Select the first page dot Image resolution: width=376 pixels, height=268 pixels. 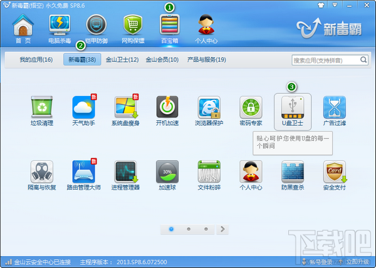point(171,229)
